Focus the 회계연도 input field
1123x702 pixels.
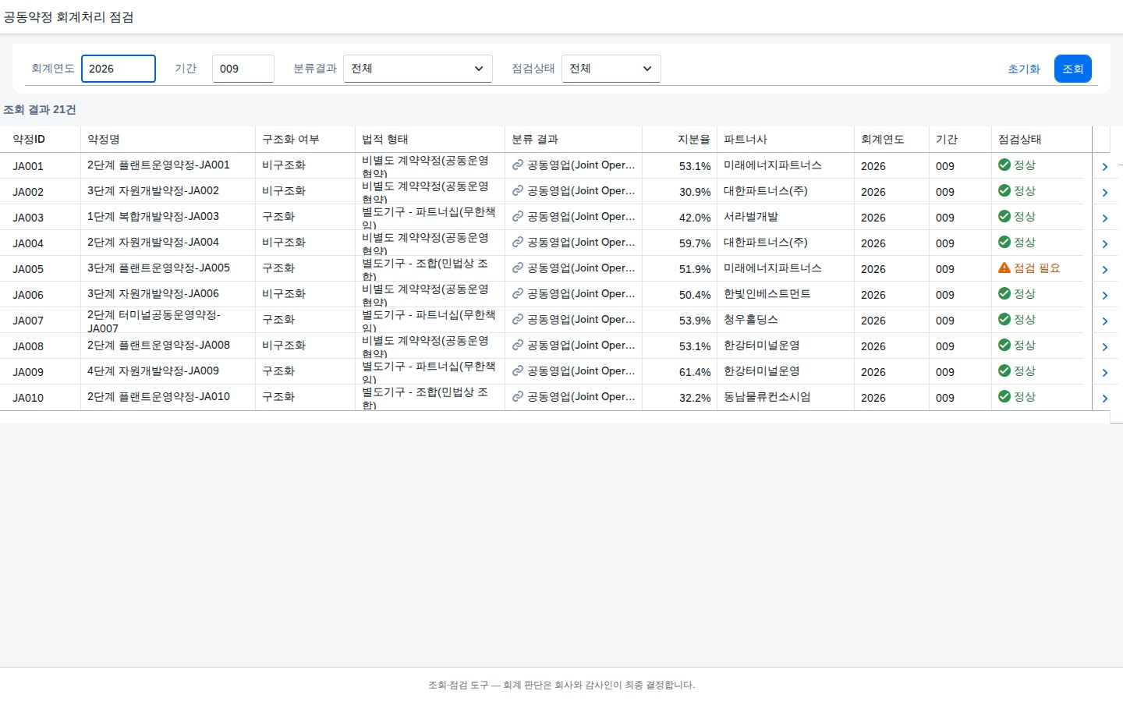[x=119, y=69]
